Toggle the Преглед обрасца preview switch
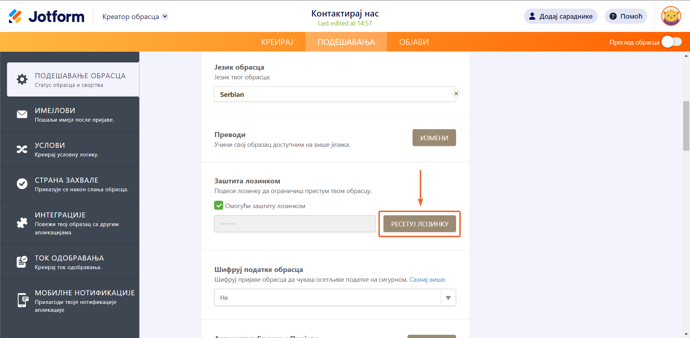Screen dimensions: 690x338 pos(672,42)
